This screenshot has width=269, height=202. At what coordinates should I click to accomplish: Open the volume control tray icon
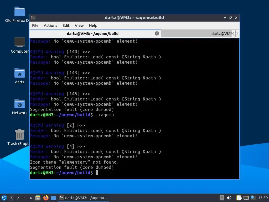pyautogui.click(x=229, y=198)
